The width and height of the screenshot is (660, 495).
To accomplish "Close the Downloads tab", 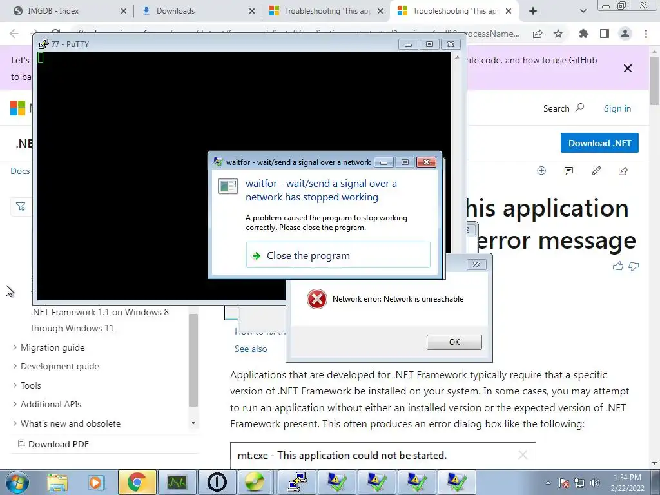I will click(x=252, y=11).
